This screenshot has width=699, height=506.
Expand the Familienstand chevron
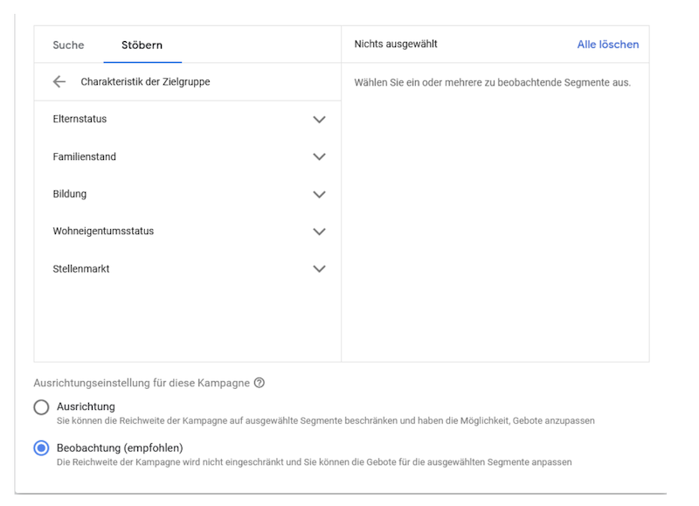(319, 157)
